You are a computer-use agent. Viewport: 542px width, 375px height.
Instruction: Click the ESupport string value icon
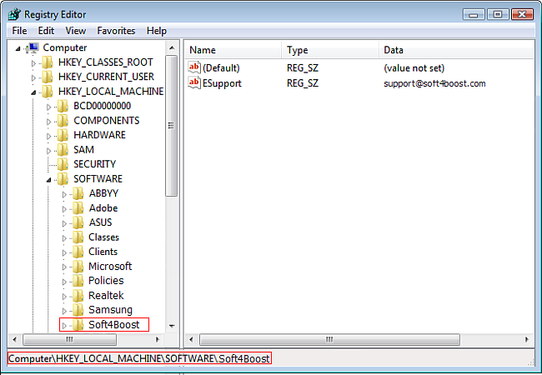point(194,82)
